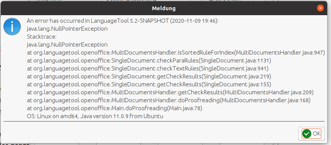Click the getCheckResults SingleDocument.java:155 line
The height and width of the screenshot is (145, 331).
(x=149, y=85)
